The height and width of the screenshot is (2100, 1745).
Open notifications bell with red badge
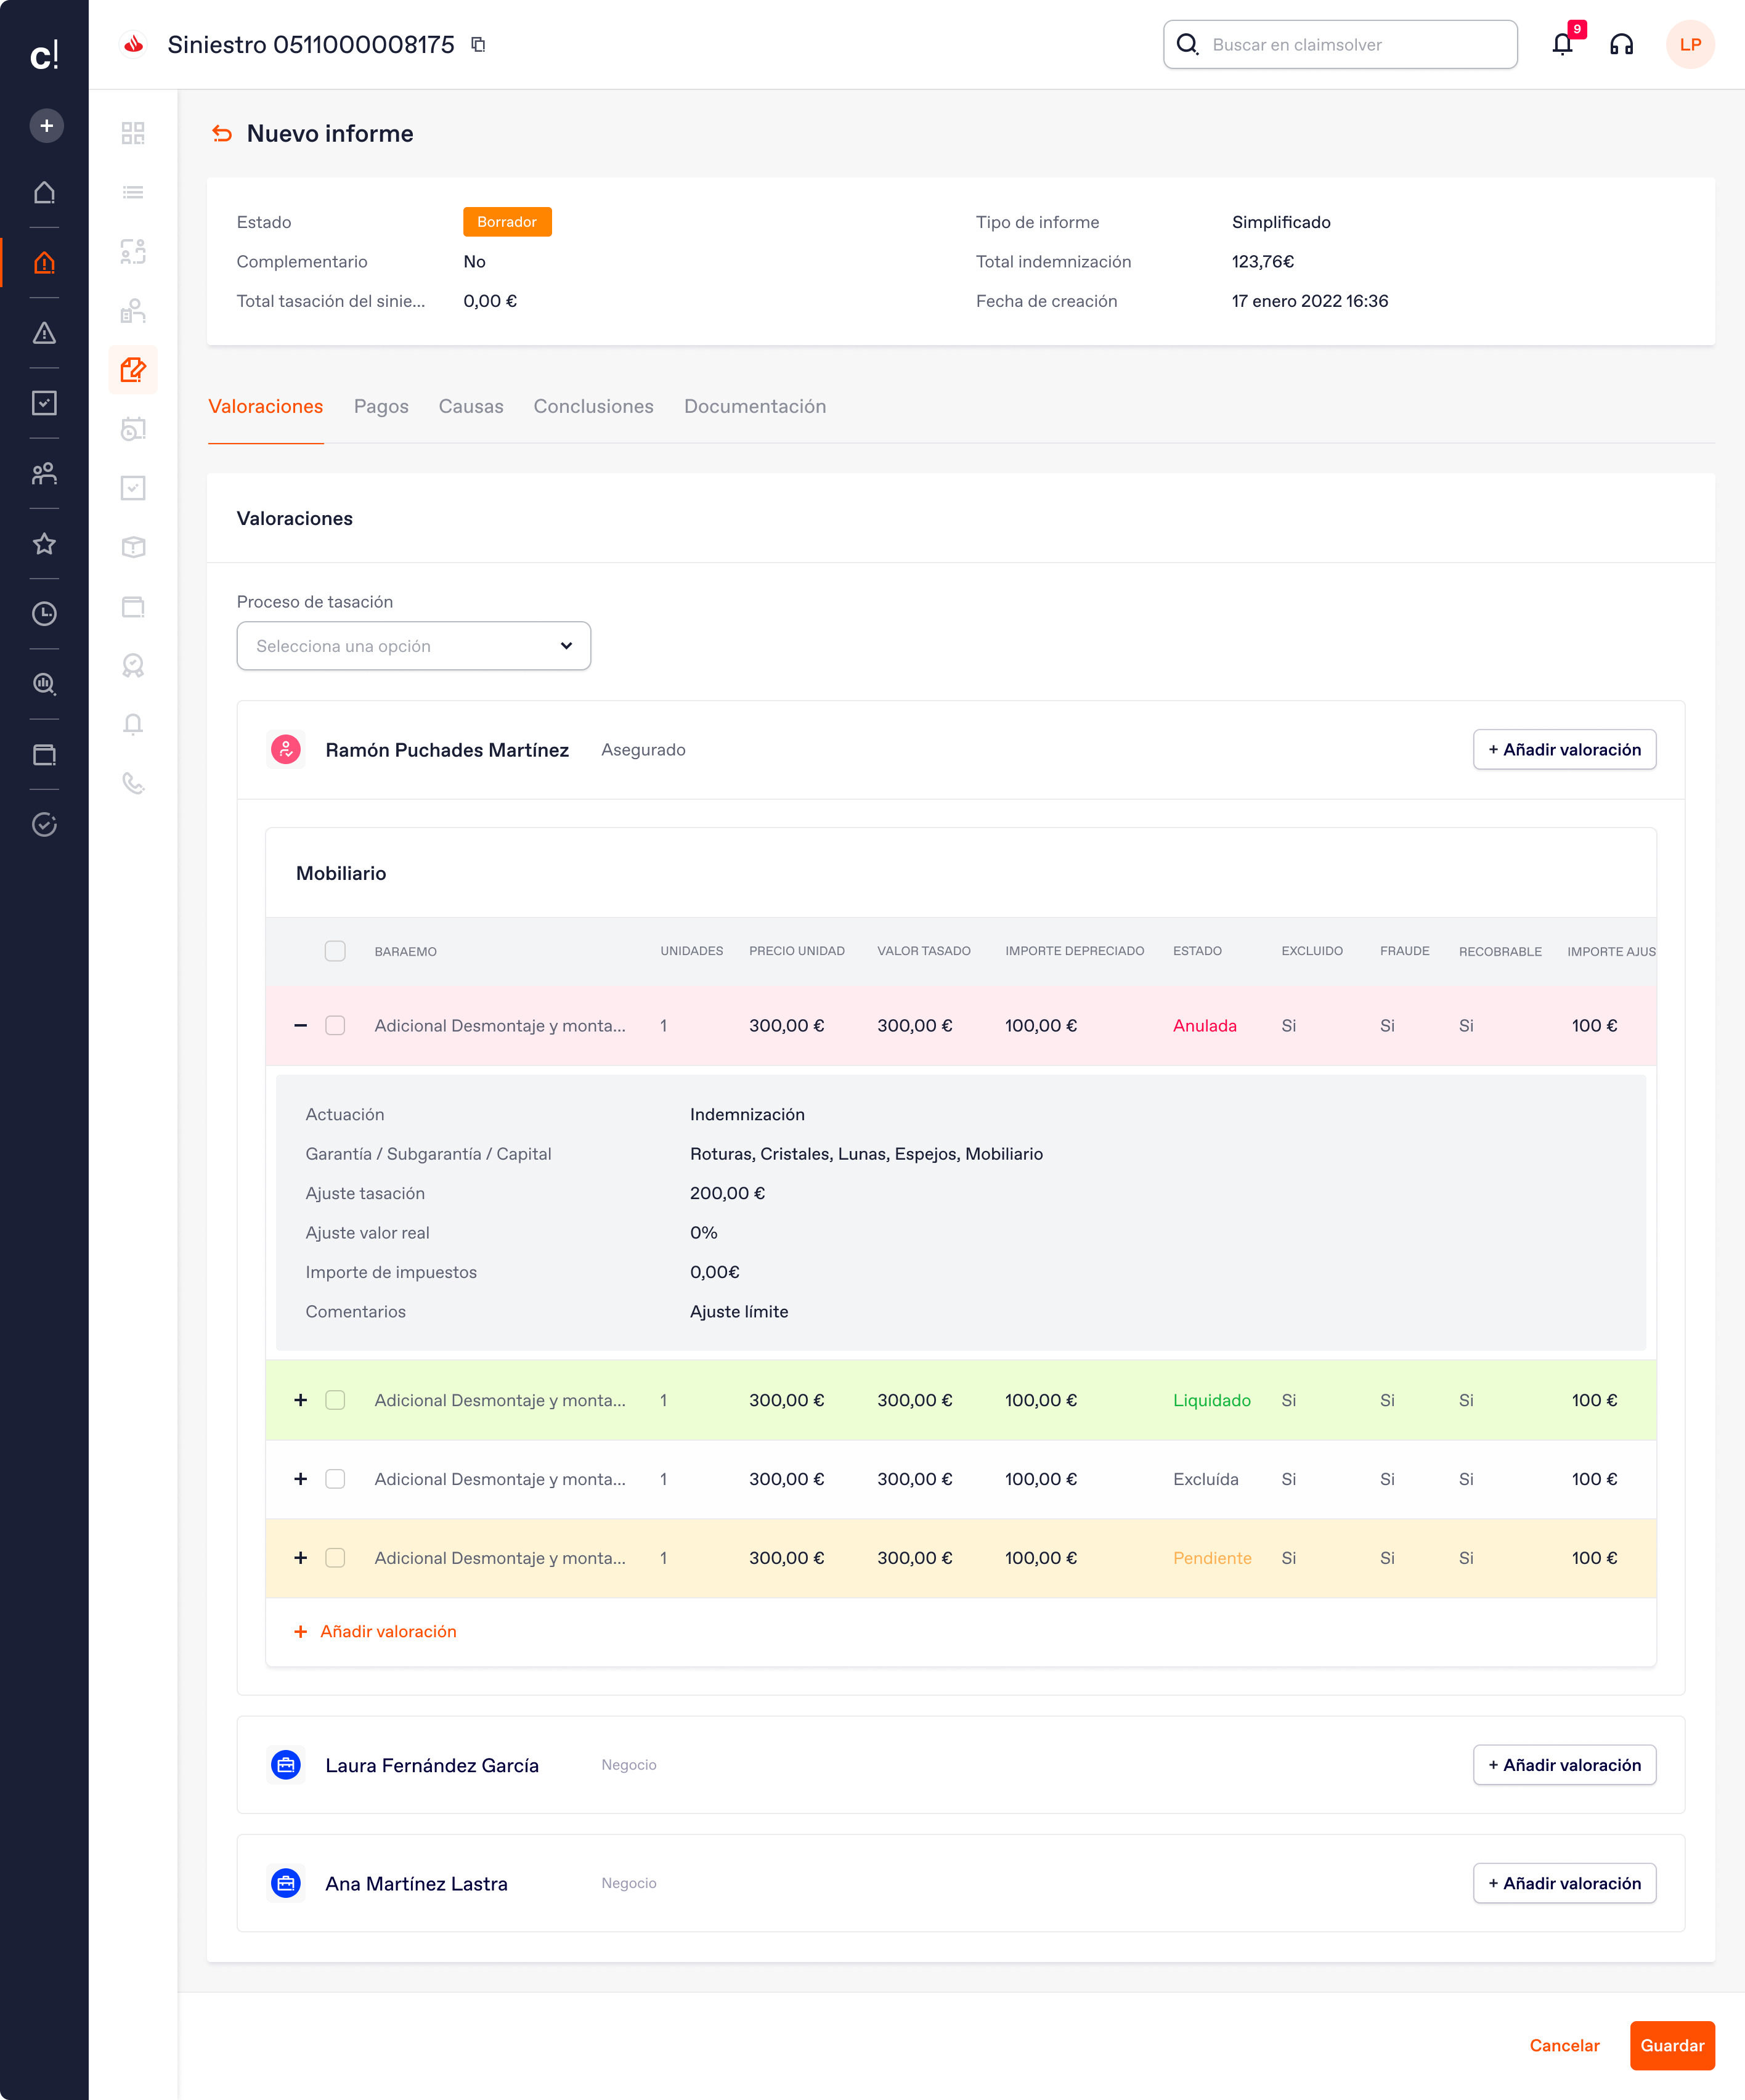click(1563, 44)
